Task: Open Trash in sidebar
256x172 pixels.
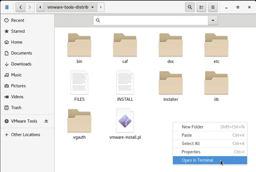Action: [x=27, y=108]
